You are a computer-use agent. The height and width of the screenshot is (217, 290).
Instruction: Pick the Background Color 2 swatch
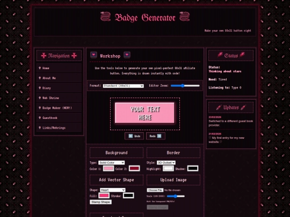click(x=134, y=168)
